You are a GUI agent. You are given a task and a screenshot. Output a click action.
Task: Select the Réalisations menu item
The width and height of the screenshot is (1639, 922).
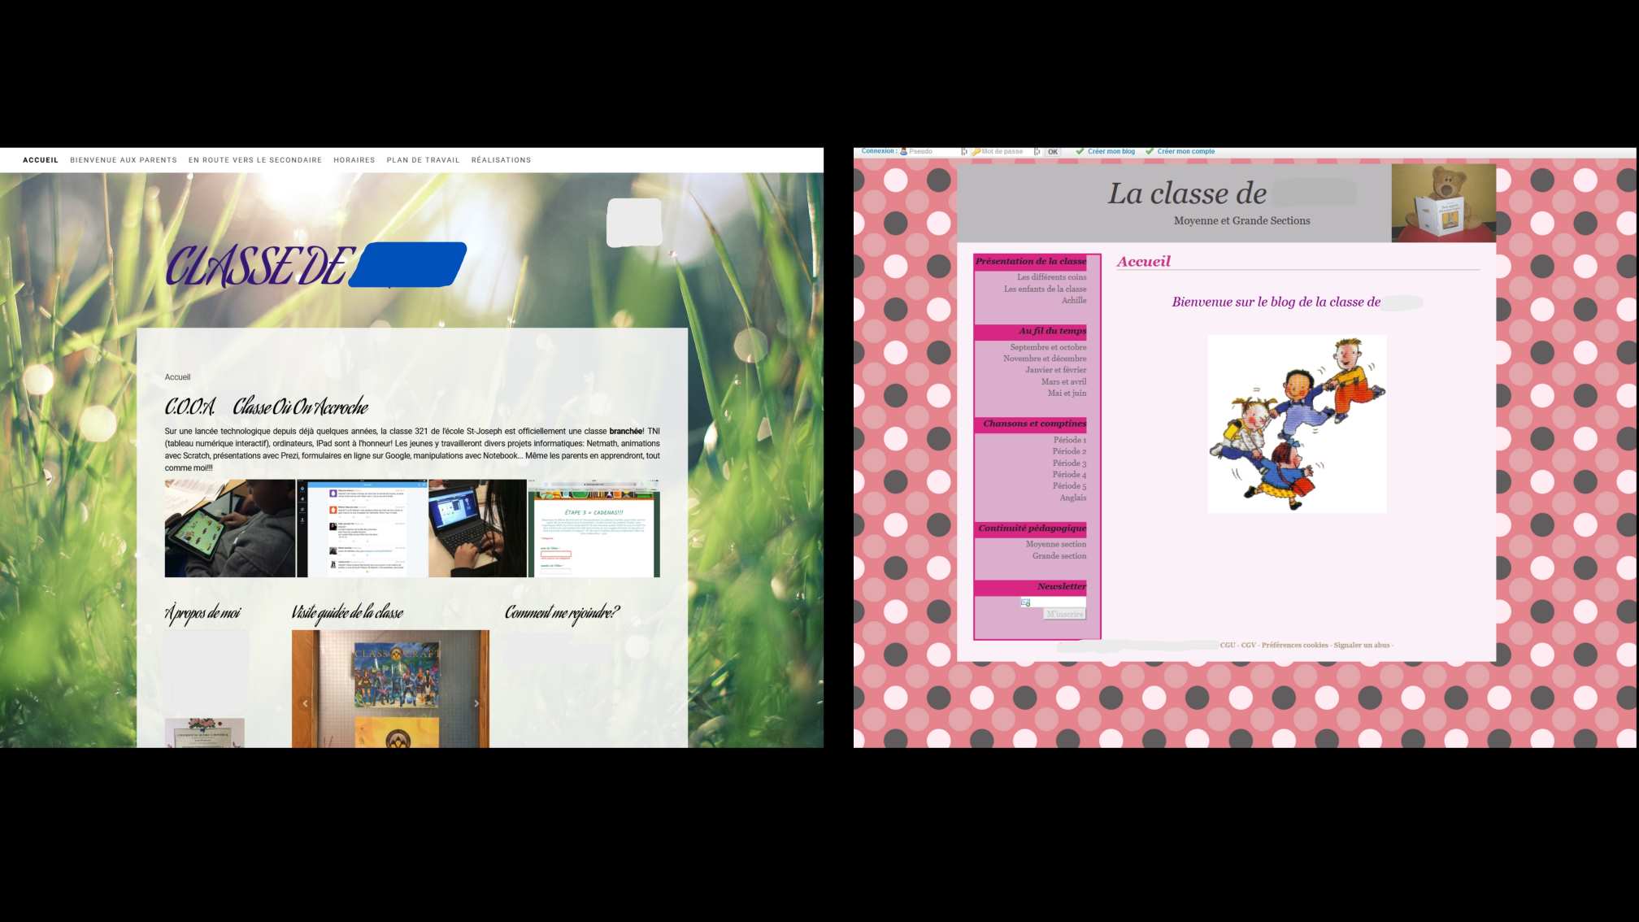click(x=501, y=160)
